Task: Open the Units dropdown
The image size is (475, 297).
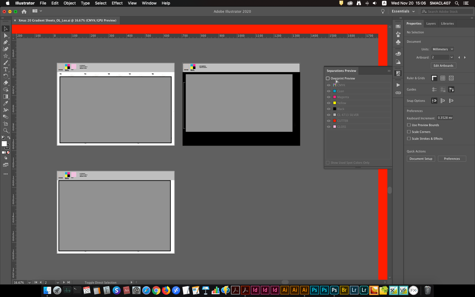Action: pyautogui.click(x=442, y=49)
